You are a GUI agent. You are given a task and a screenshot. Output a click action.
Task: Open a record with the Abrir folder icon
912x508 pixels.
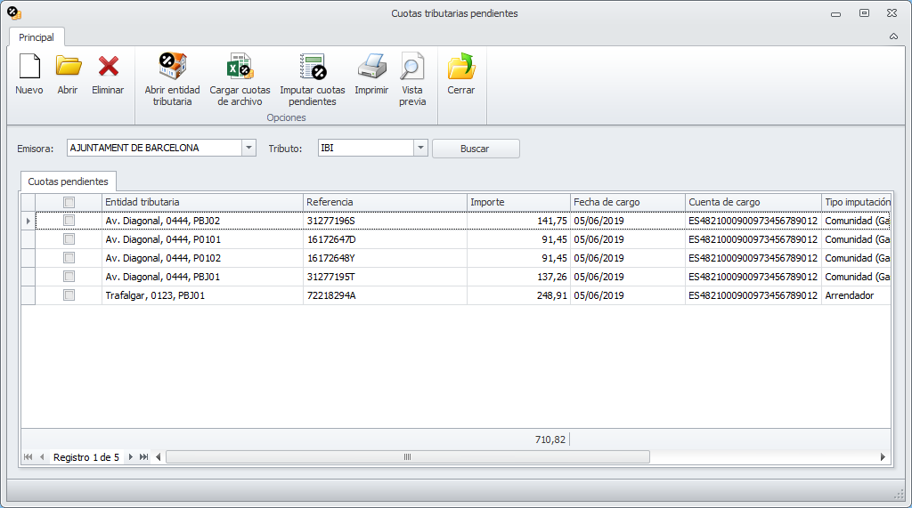tap(68, 68)
